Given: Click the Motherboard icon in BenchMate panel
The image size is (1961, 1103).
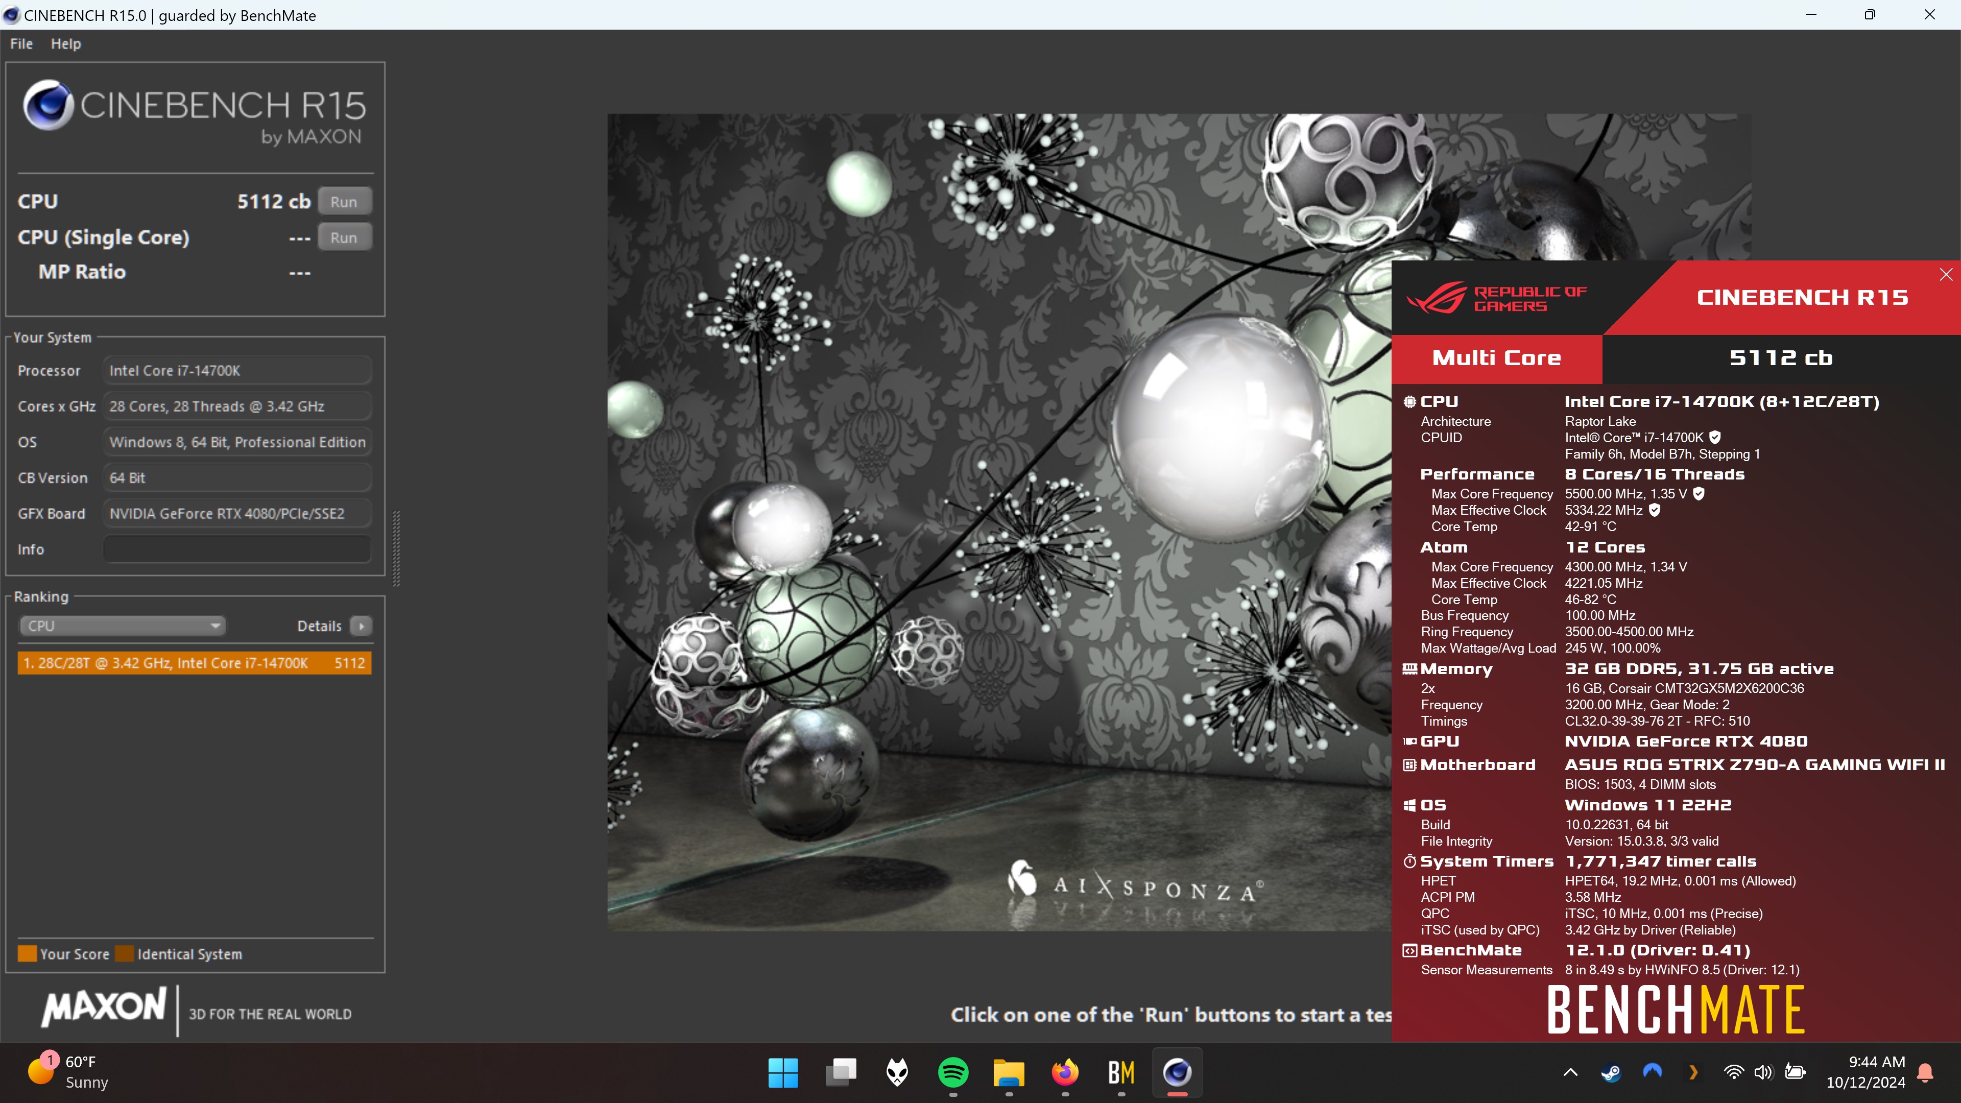Looking at the screenshot, I should tap(1410, 765).
